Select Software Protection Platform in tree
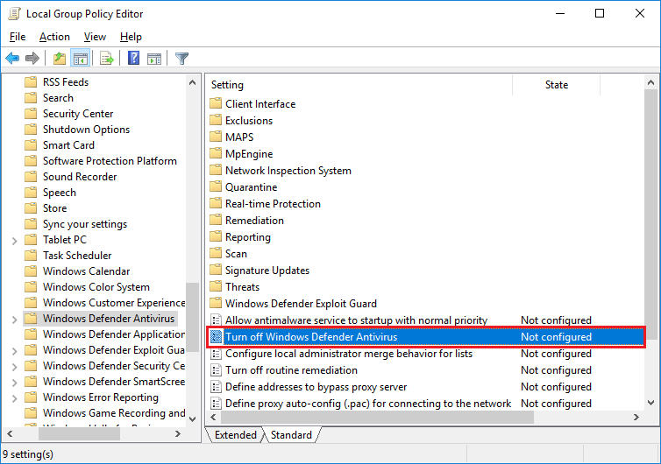The height and width of the screenshot is (464, 661). click(x=110, y=161)
